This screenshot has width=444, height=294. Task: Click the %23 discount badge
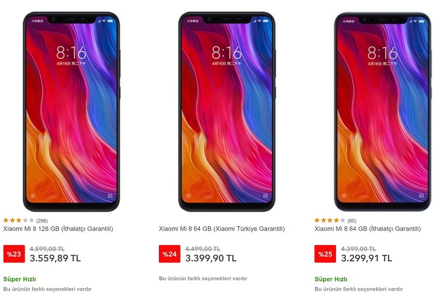[14, 254]
